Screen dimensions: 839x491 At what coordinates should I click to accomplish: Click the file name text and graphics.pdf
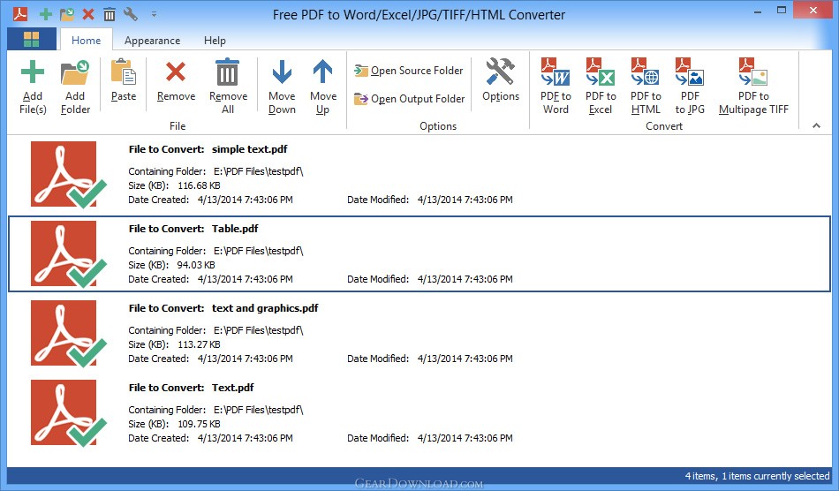tap(265, 308)
